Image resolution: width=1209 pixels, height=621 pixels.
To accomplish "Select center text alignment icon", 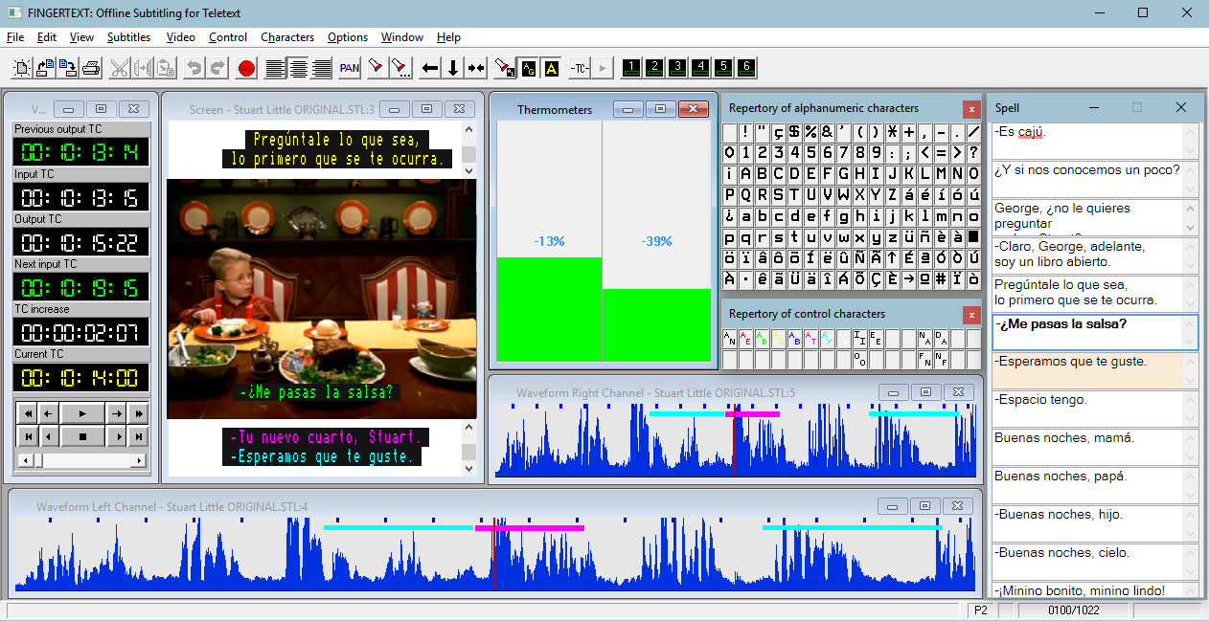I will point(299,68).
